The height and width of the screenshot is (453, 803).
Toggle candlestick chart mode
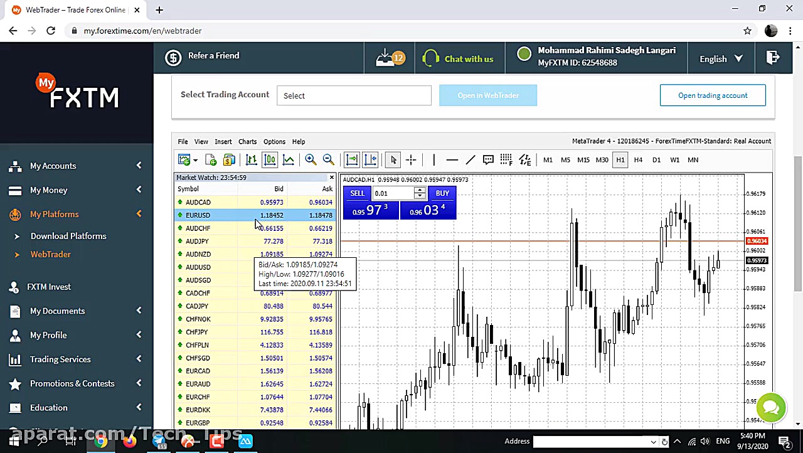tap(270, 160)
